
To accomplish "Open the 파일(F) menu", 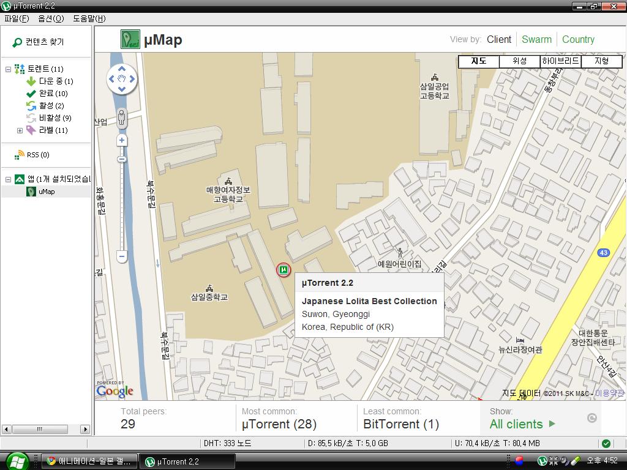I will point(17,18).
